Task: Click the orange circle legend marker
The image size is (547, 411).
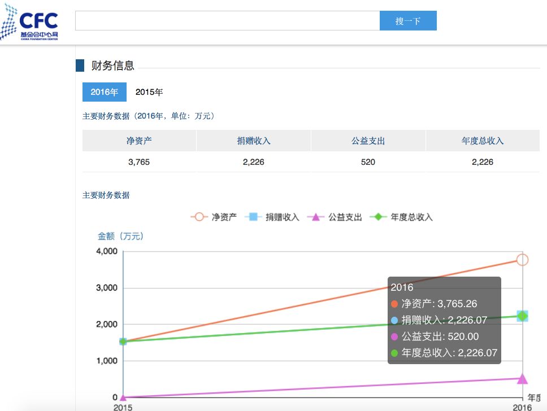Action: tap(199, 217)
